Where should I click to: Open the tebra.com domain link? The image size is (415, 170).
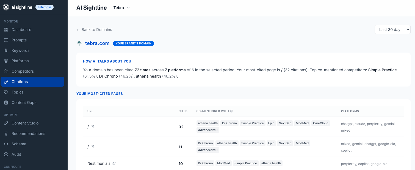[97, 43]
